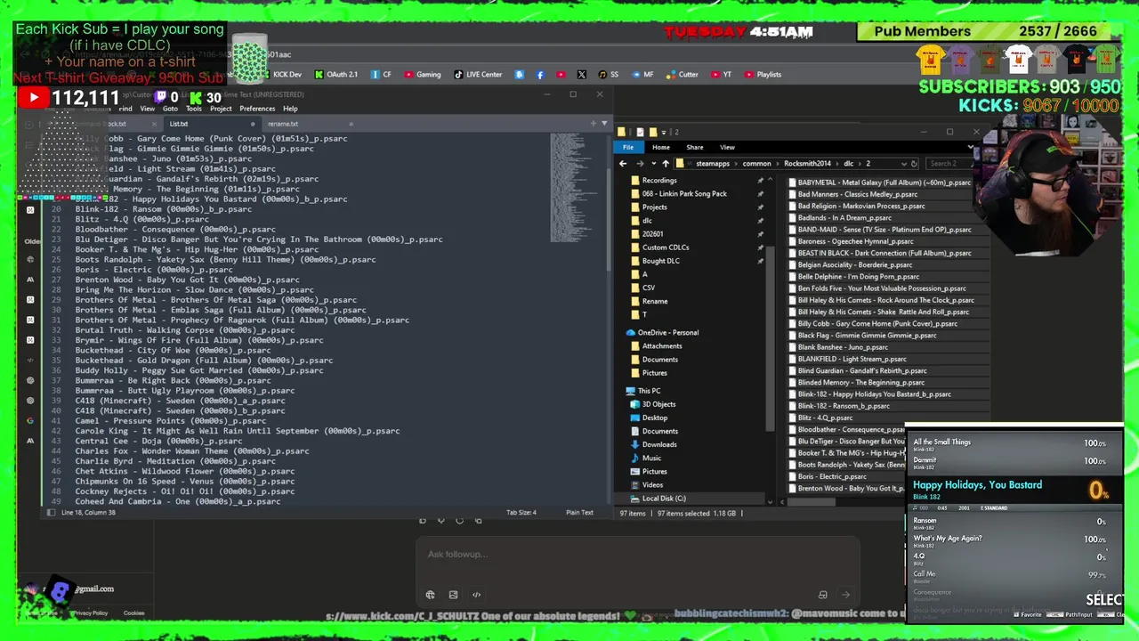Select Bought DLC folder in Quick access
Image resolution: width=1139 pixels, height=641 pixels.
point(660,261)
